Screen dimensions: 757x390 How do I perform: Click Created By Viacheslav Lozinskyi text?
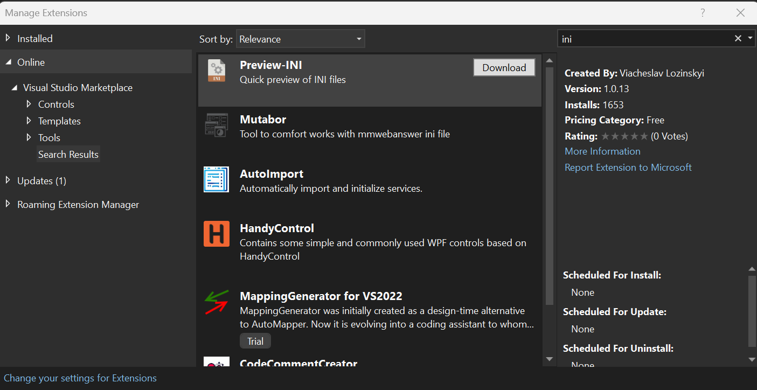(x=635, y=73)
